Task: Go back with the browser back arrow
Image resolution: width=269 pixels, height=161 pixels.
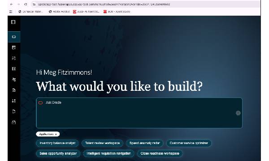Action: 11,4
